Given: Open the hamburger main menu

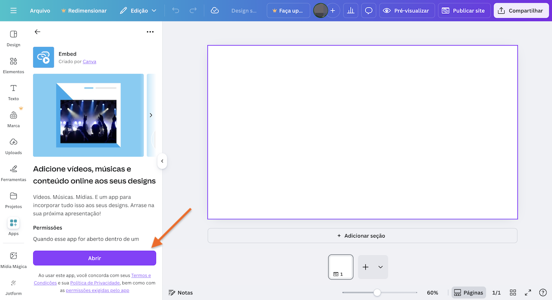Looking at the screenshot, I should 14,10.
